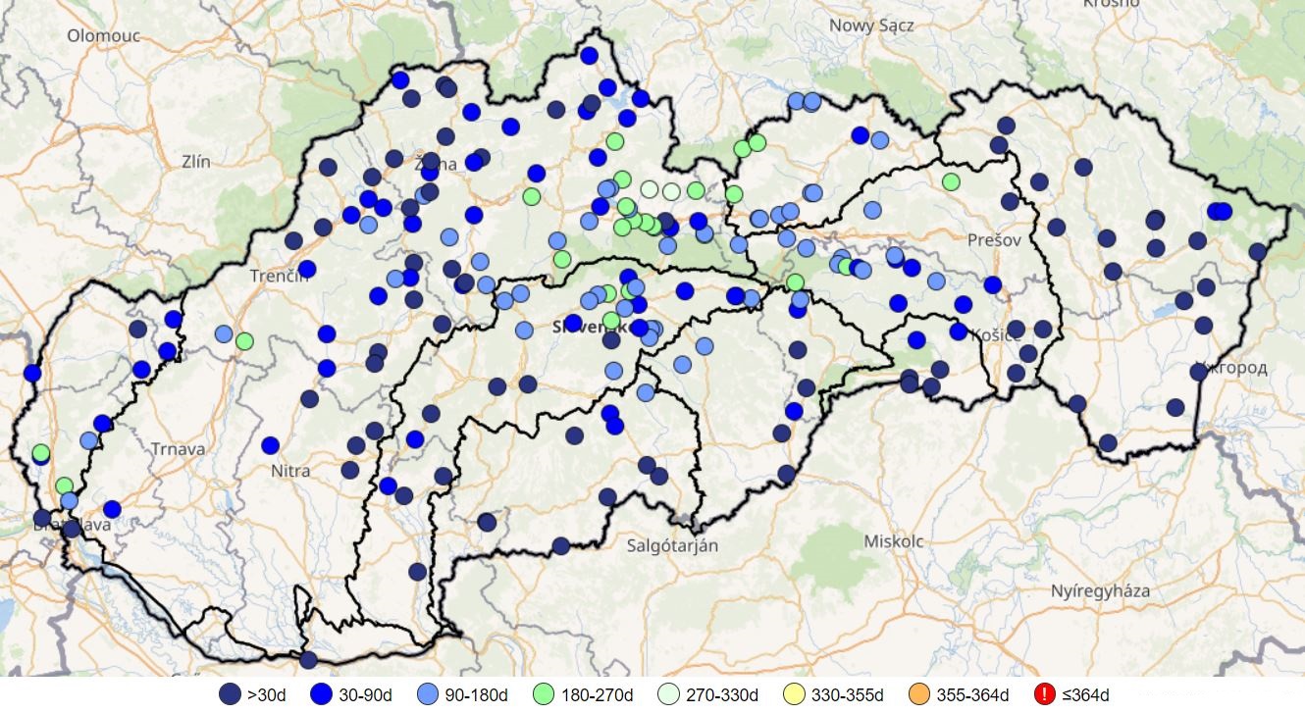
Task: Select the green 180-270d legend circle
Action: click(x=543, y=694)
